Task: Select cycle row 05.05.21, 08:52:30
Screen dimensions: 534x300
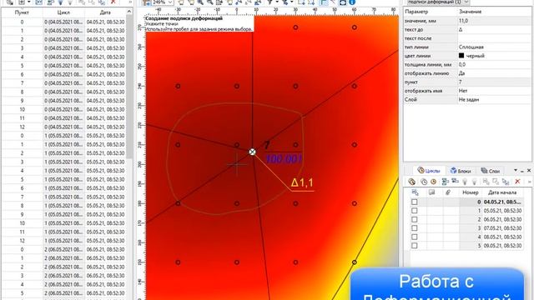Action: click(502, 211)
